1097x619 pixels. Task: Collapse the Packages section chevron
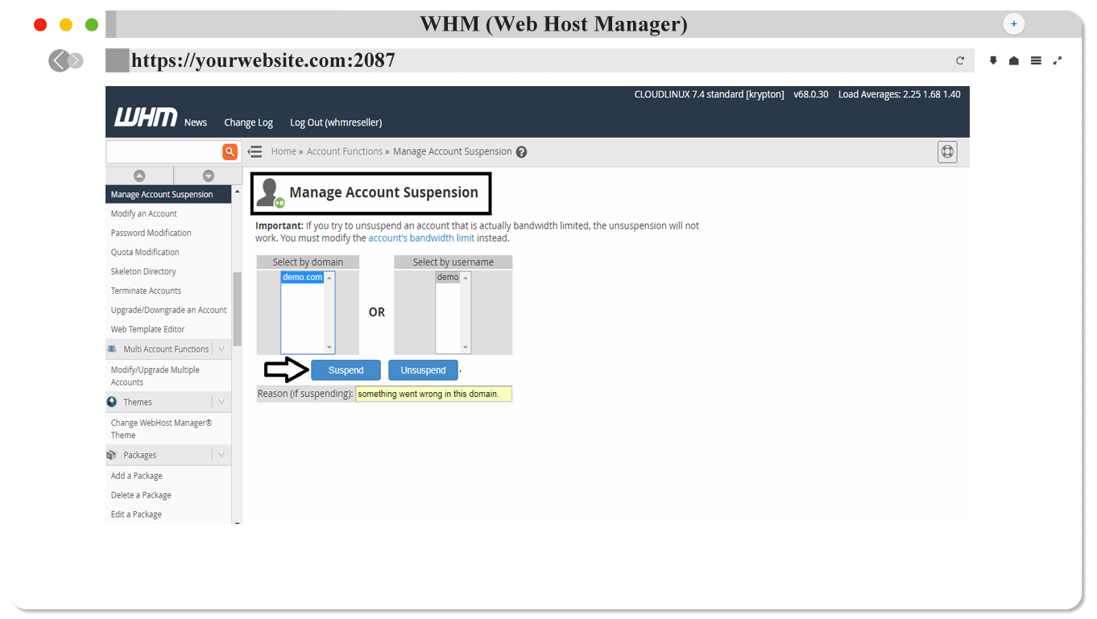coord(221,455)
